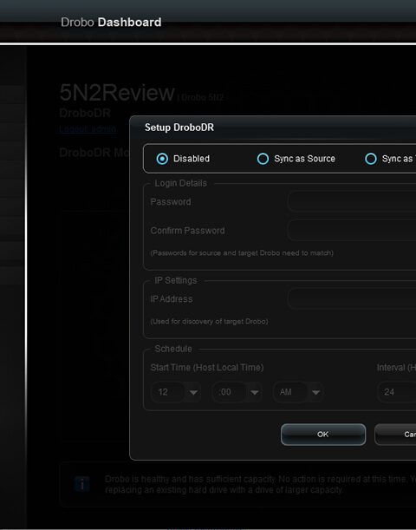
Task: Follow the Logout admin link
Action: [x=88, y=128]
